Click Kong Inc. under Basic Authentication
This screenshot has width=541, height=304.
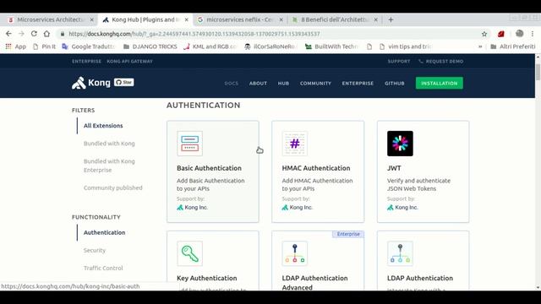tap(192, 208)
